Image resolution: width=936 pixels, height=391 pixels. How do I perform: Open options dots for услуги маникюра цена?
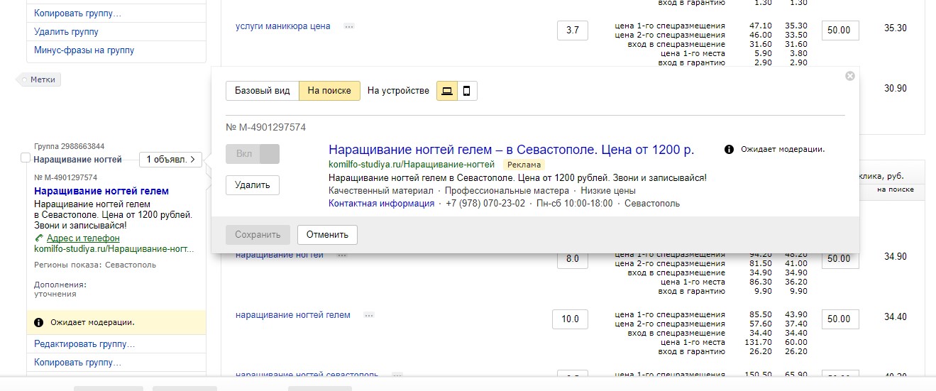(x=348, y=26)
